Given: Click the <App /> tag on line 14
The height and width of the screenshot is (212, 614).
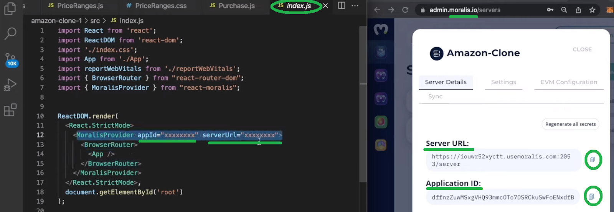Looking at the screenshot, I should (x=101, y=154).
